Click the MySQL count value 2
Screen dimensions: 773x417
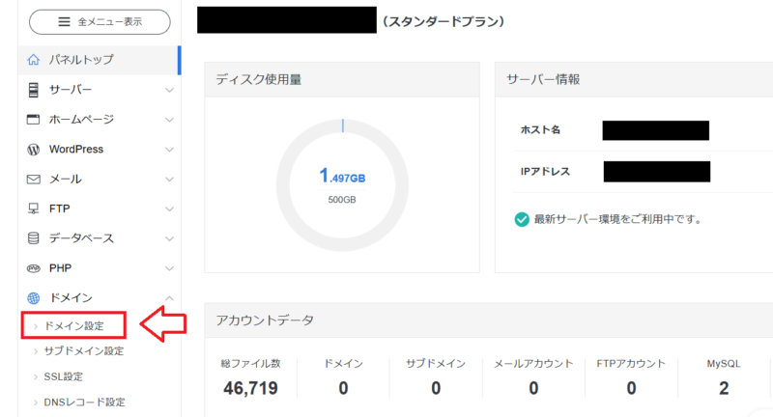[724, 388]
